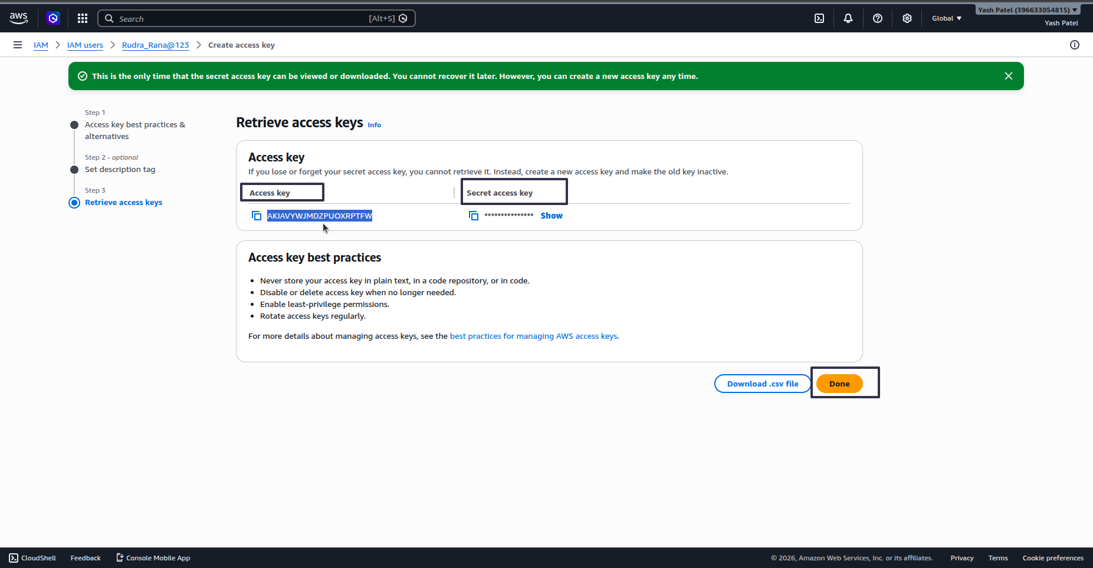Open Feedback in the footer
Viewport: 1093px width, 568px height.
click(86, 558)
